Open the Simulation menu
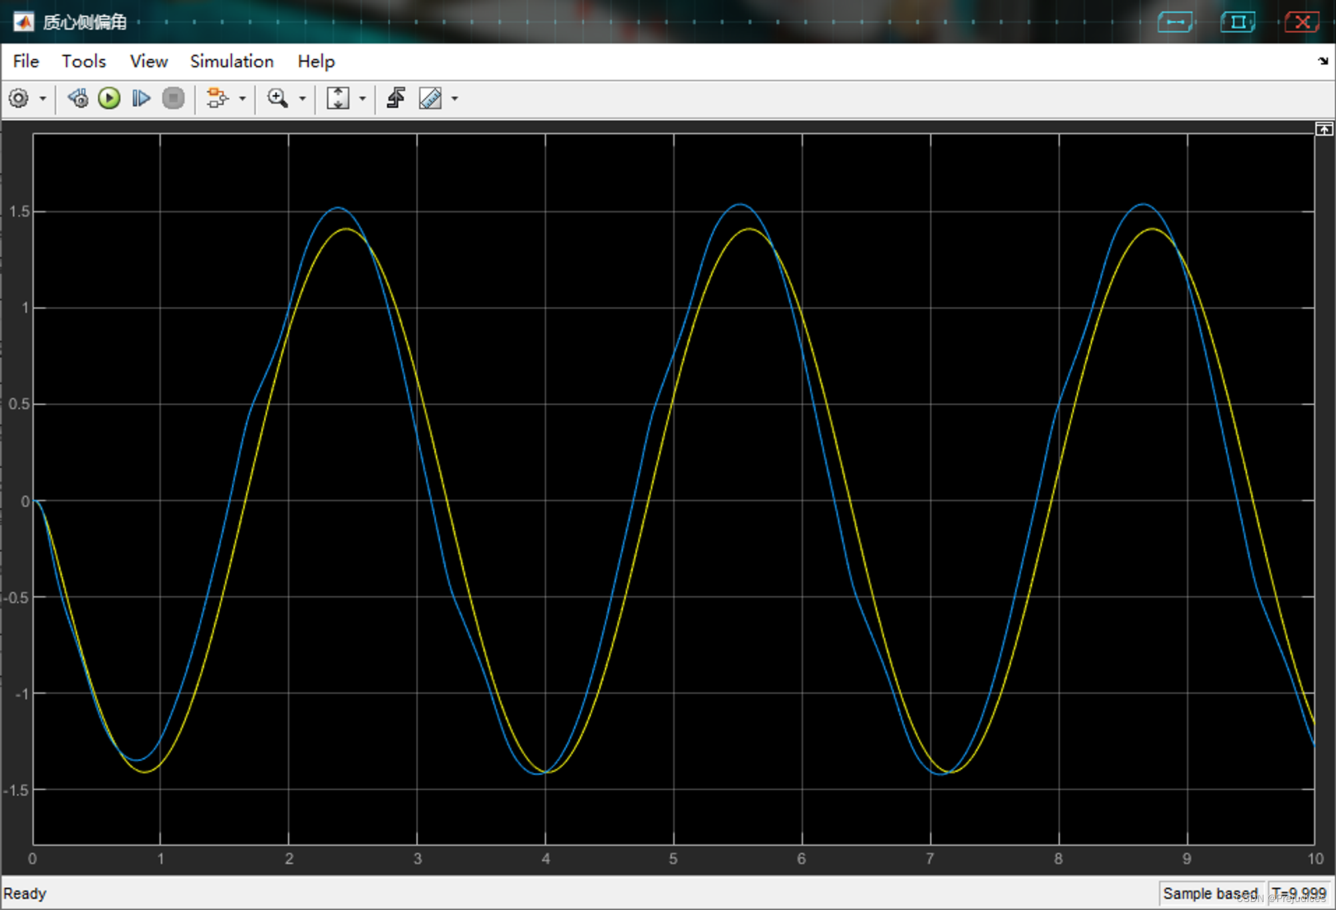 point(232,61)
